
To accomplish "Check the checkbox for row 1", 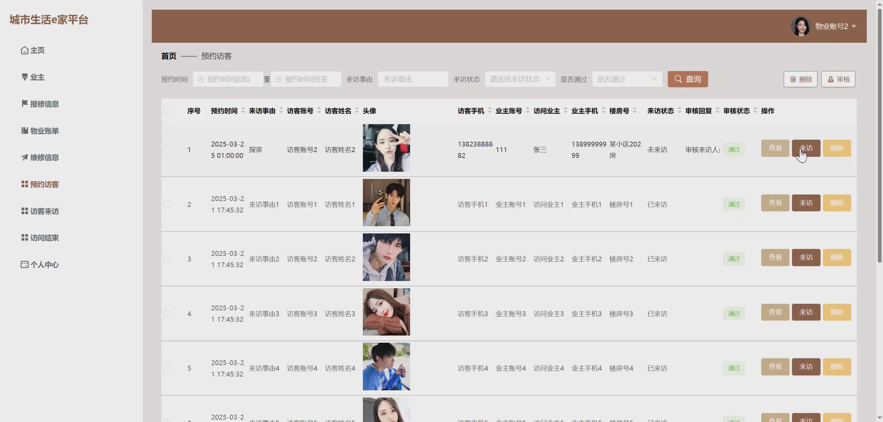I will click(x=167, y=150).
